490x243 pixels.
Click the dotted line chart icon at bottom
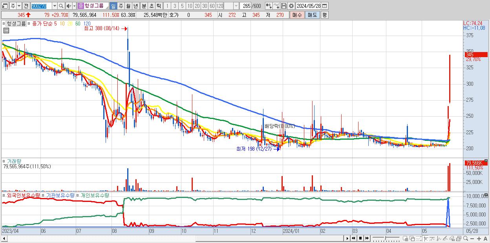[419, 238]
